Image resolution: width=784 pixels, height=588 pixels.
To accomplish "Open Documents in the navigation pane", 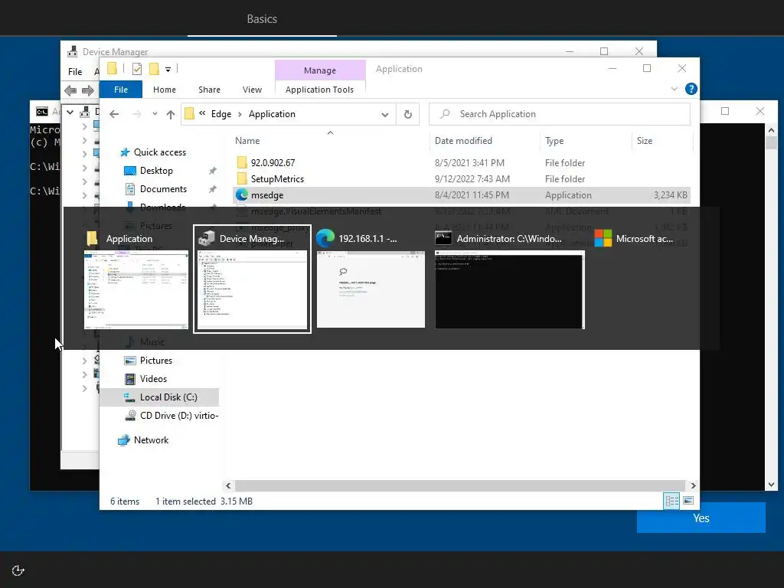I will coord(163,189).
